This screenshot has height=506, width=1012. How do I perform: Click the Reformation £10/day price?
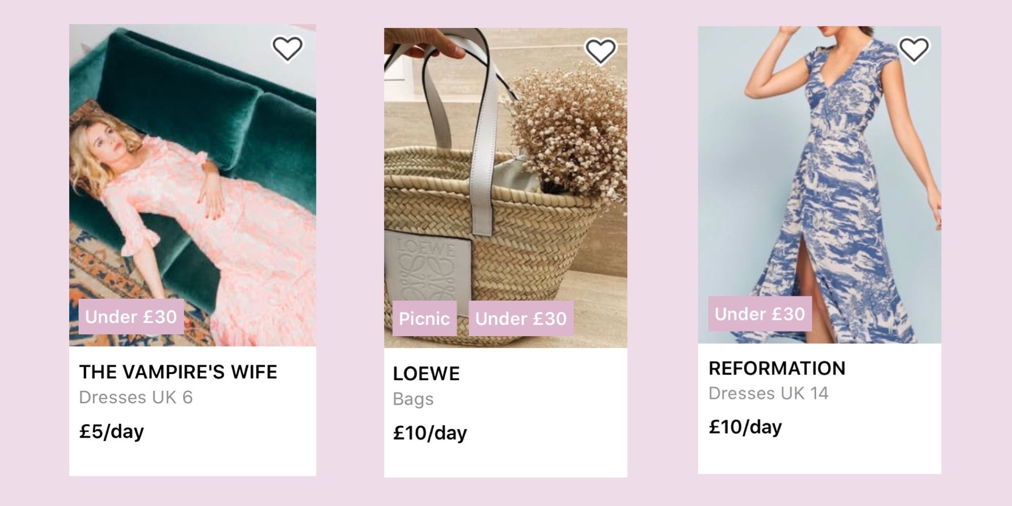(x=745, y=427)
